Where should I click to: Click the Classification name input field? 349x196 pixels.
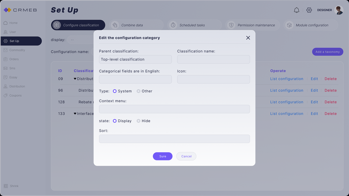point(213,59)
